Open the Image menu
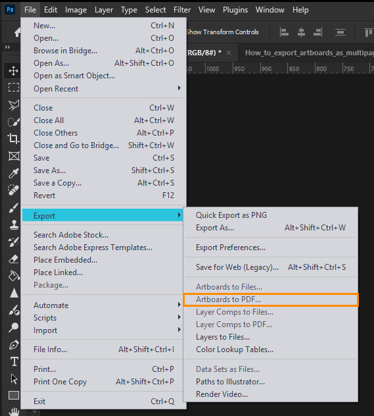This screenshot has height=416, width=374. (x=76, y=10)
